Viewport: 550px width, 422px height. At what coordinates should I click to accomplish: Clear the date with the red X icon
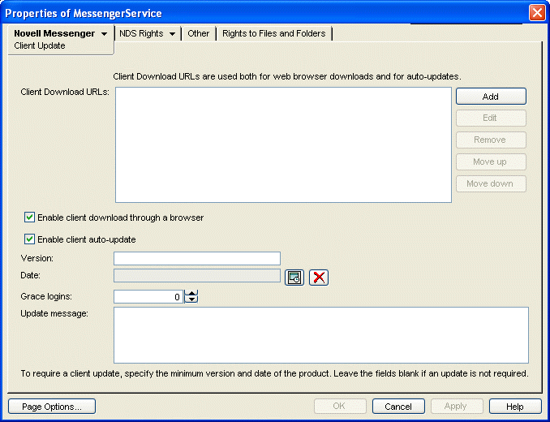(x=319, y=278)
